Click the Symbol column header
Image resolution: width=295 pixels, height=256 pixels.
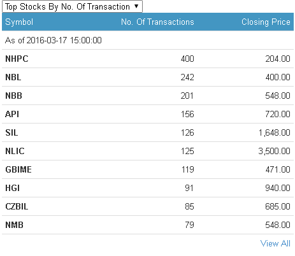(19, 22)
